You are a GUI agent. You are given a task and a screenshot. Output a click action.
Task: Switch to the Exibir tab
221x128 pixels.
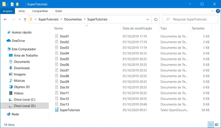click(x=59, y=11)
